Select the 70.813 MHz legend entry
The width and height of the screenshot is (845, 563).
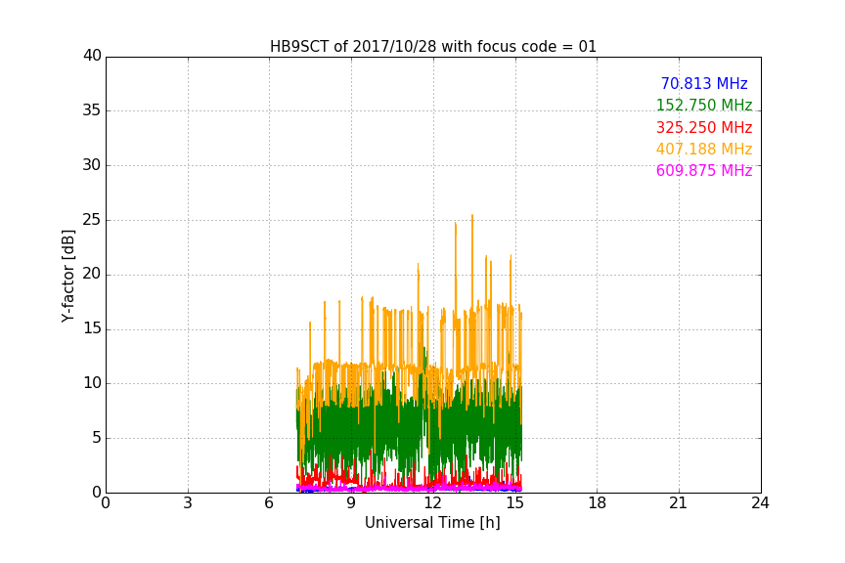tap(704, 83)
